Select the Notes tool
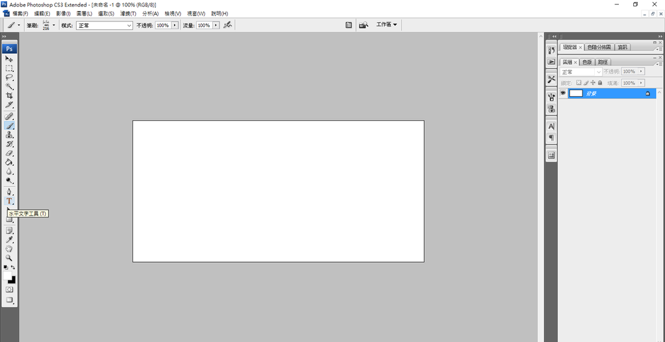This screenshot has height=342, width=665. pyautogui.click(x=9, y=230)
